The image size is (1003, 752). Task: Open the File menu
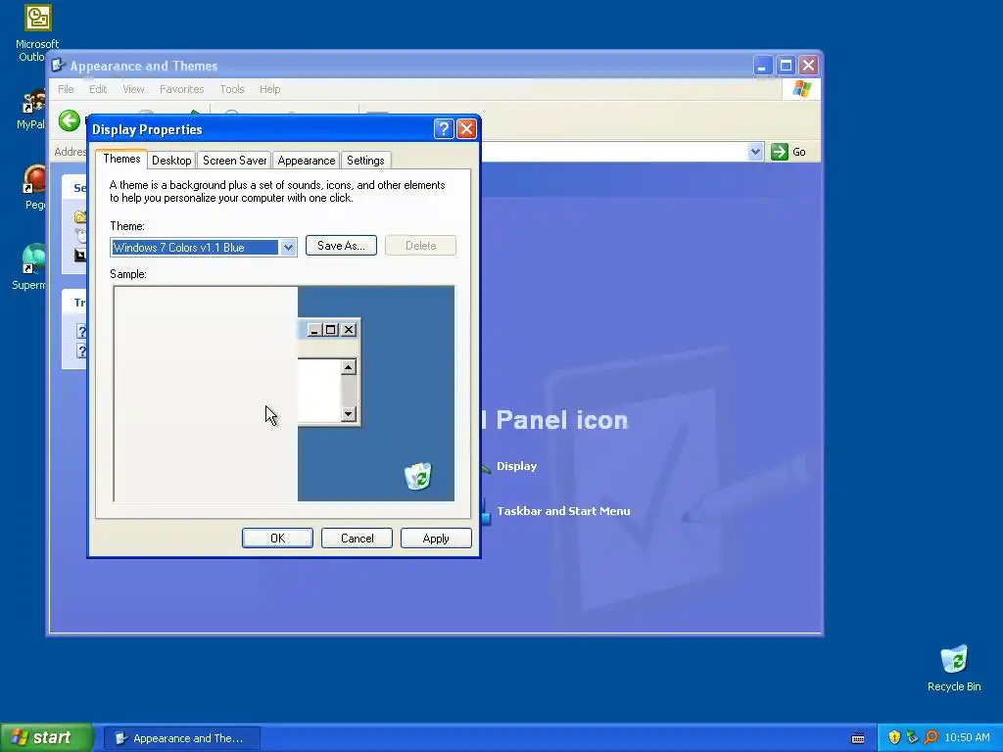click(66, 89)
